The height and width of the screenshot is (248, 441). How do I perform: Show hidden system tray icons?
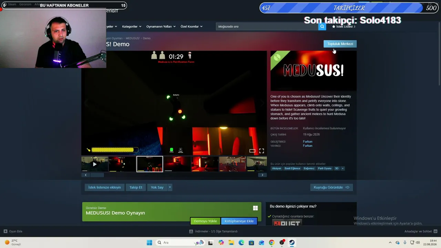tap(390, 242)
